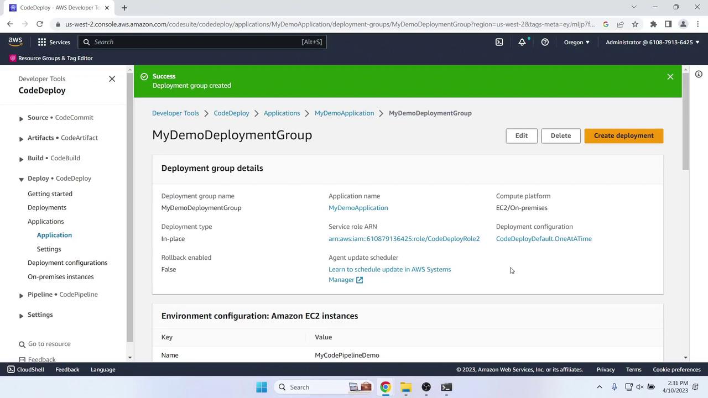Reload the current page
The height and width of the screenshot is (398, 708).
pos(40,24)
